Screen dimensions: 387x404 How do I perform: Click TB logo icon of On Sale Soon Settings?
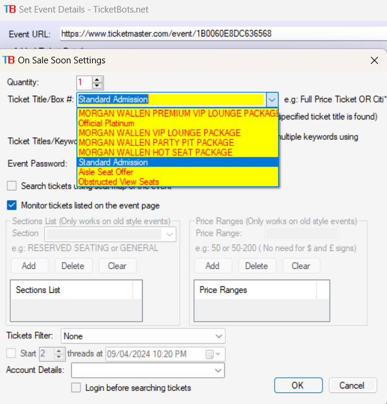click(x=9, y=60)
